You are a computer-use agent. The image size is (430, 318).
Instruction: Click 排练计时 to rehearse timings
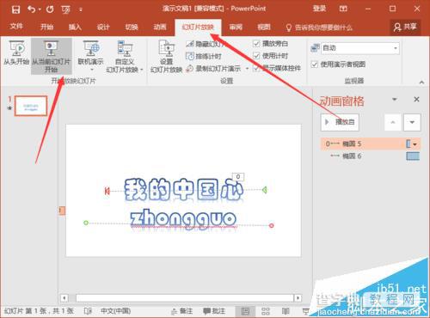204,56
